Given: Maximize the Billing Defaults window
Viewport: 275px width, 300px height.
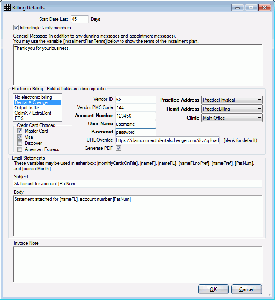Looking at the screenshot, I should [251, 8].
